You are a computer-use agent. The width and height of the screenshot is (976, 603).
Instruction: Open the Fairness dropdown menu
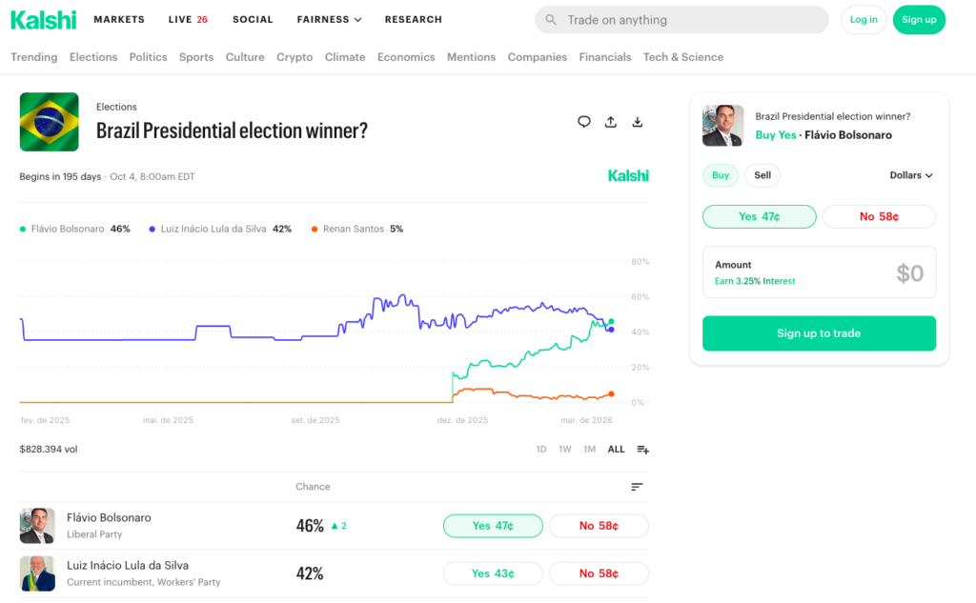tap(329, 19)
